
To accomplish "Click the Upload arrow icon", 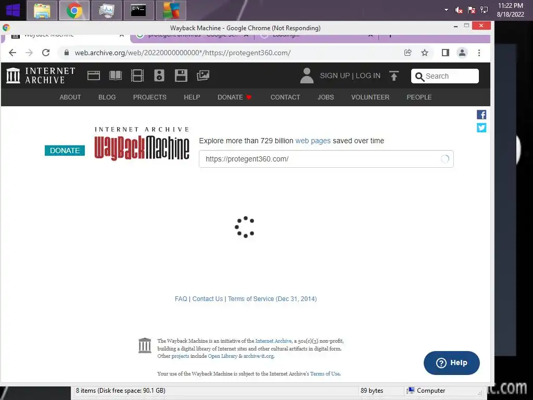I will 394,76.
